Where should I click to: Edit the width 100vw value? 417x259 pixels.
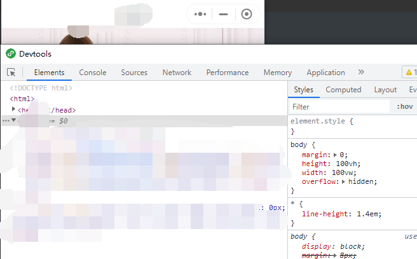(344, 172)
